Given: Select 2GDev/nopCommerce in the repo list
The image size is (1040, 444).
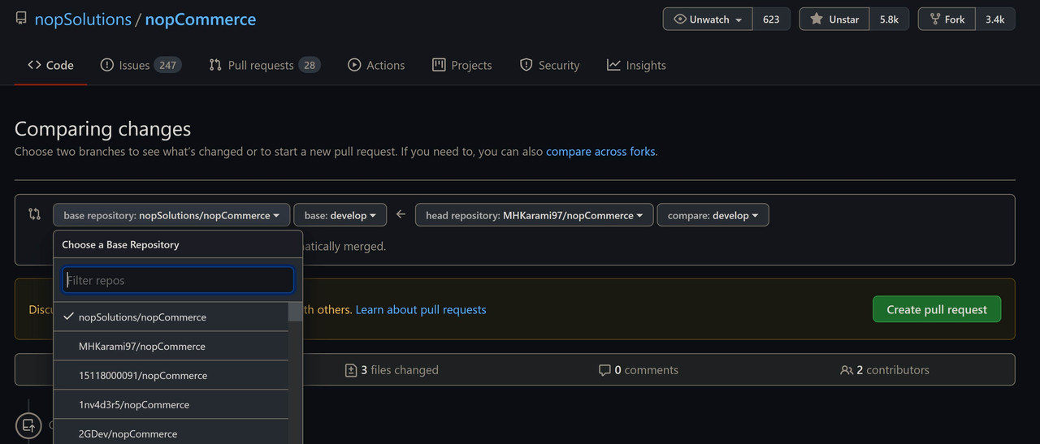Looking at the screenshot, I should (171, 433).
